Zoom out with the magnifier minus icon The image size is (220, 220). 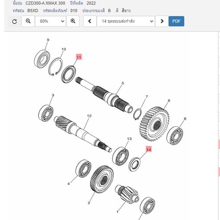[28, 21]
